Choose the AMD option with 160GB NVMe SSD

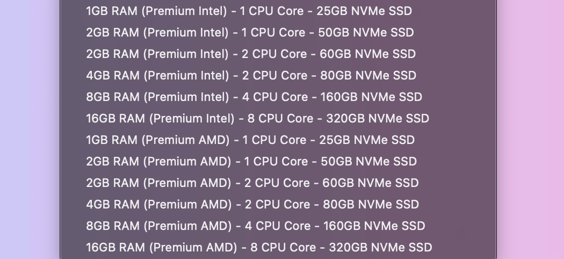255,226
